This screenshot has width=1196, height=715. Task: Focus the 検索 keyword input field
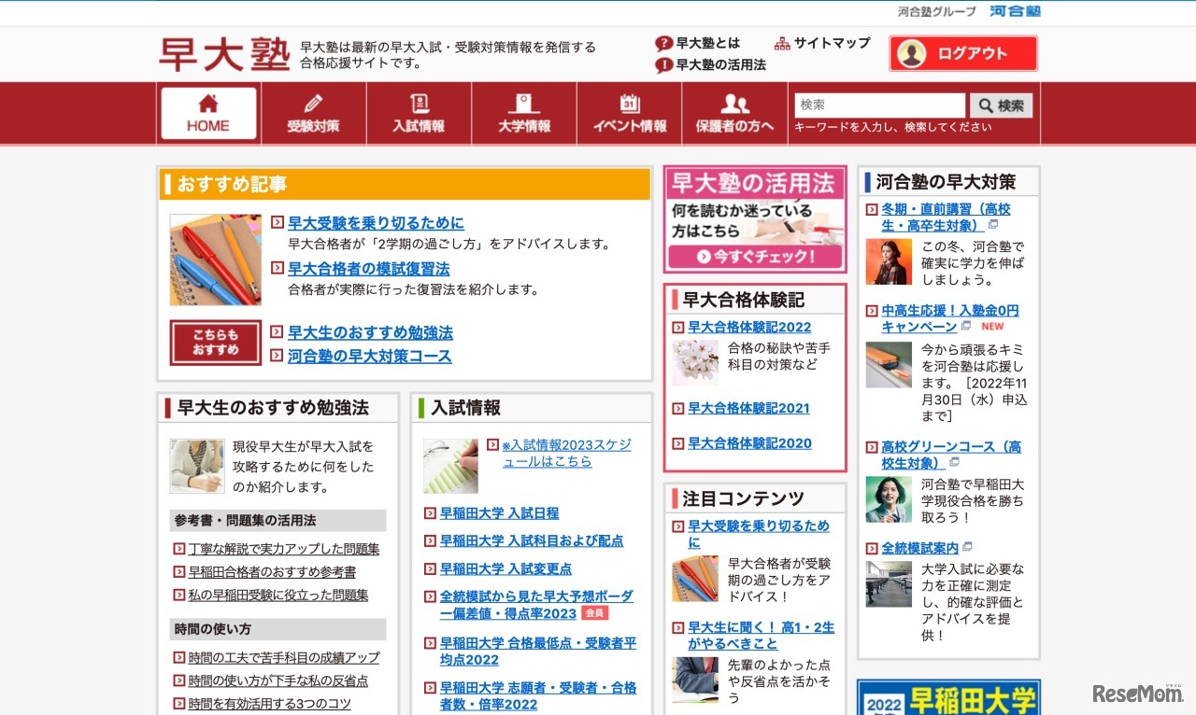(x=879, y=105)
